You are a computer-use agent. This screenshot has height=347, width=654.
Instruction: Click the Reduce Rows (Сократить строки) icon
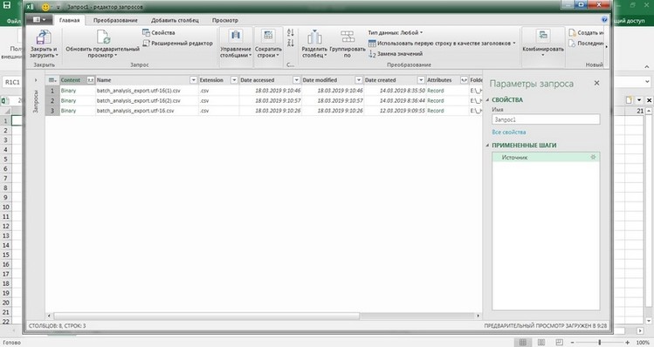coord(268,37)
